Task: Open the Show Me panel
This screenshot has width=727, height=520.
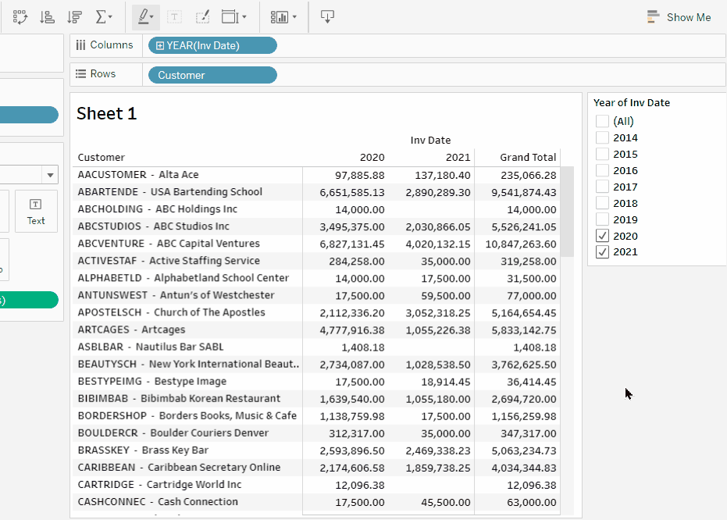Action: (x=679, y=17)
